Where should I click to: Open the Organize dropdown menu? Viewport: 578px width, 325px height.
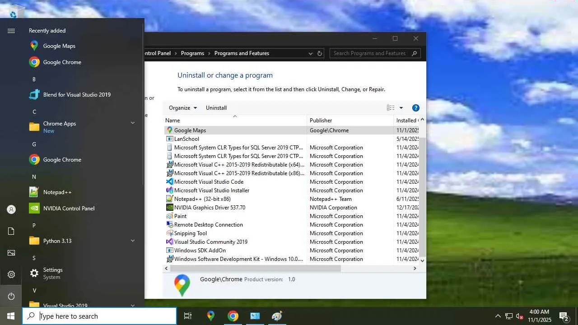pyautogui.click(x=183, y=108)
